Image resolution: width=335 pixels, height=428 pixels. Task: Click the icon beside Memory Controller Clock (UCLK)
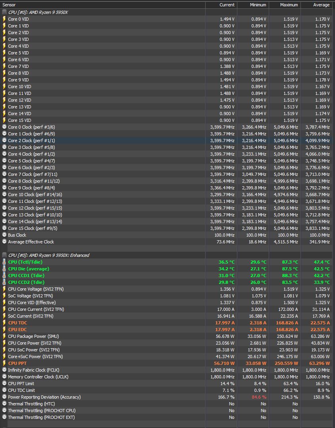point(4,377)
